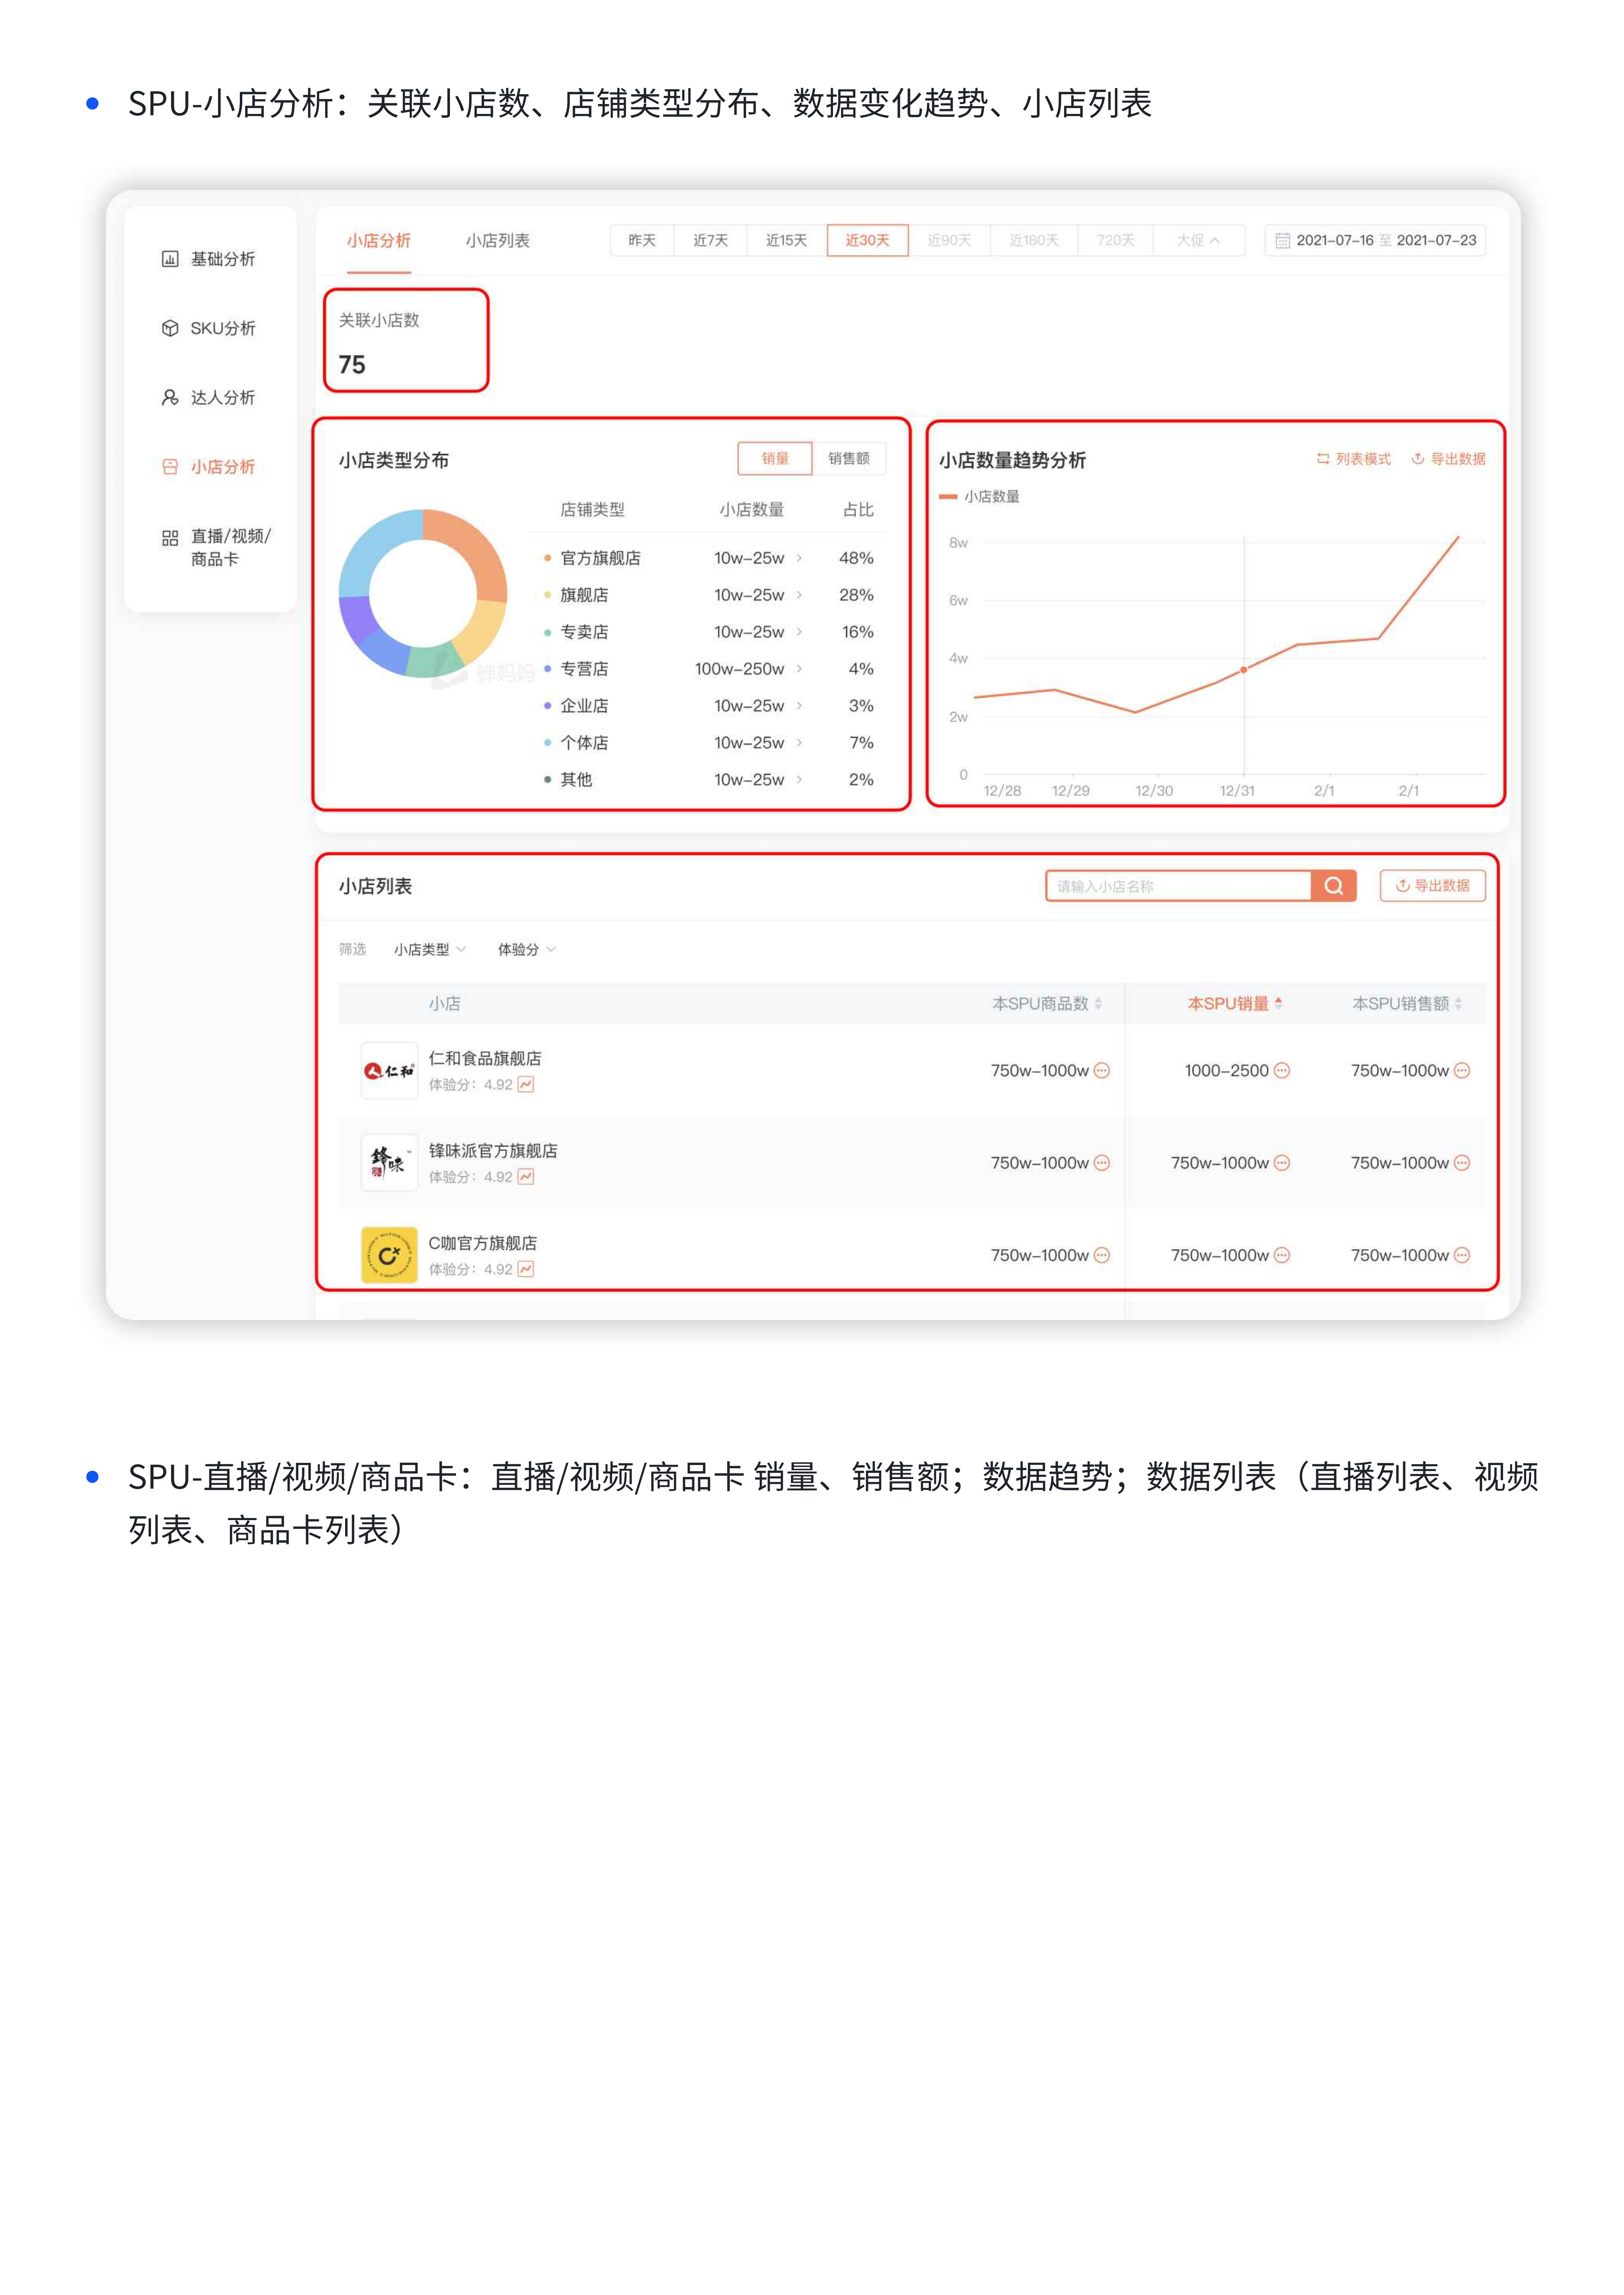Click 本SPU销量 detail icon for 锋味派官方旗舰店
This screenshot has height=2295, width=1624.
pyautogui.click(x=1282, y=1162)
